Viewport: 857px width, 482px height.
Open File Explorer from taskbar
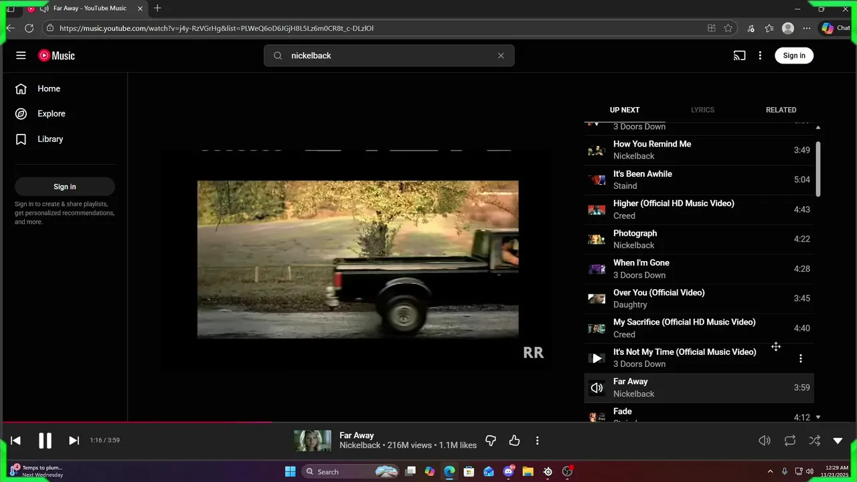pos(528,471)
